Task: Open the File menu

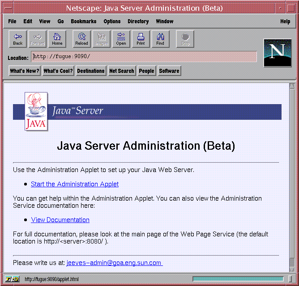Action: click(12, 21)
